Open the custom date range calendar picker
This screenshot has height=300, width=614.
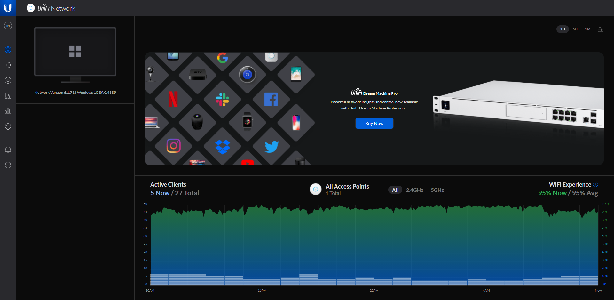pos(600,29)
